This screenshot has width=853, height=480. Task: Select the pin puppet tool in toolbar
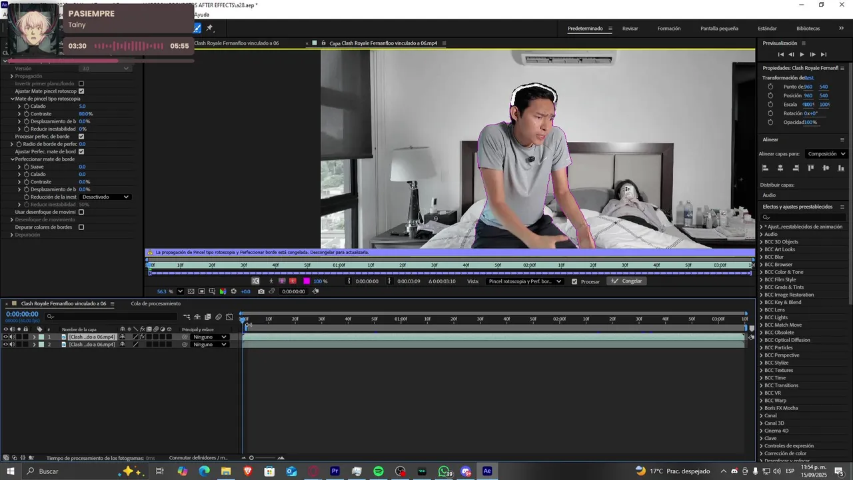point(209,28)
